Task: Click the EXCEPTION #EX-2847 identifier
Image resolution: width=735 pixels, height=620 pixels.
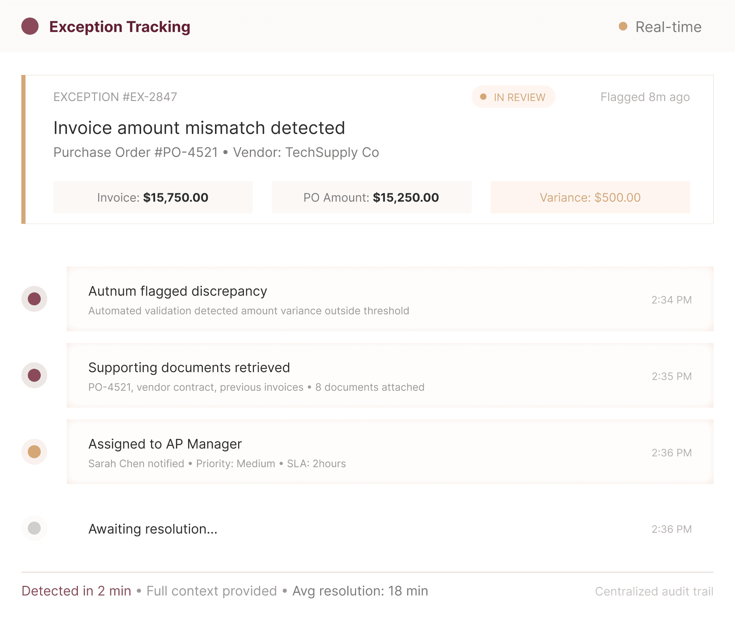Action: pos(115,97)
